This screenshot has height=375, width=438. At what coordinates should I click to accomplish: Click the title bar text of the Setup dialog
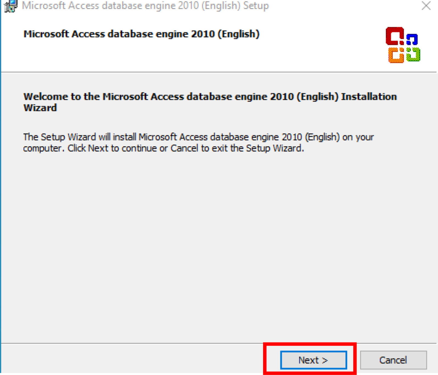[146, 6]
